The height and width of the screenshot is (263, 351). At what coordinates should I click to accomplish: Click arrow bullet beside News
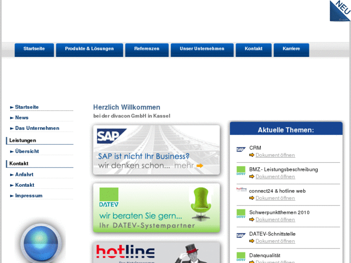coord(12,118)
